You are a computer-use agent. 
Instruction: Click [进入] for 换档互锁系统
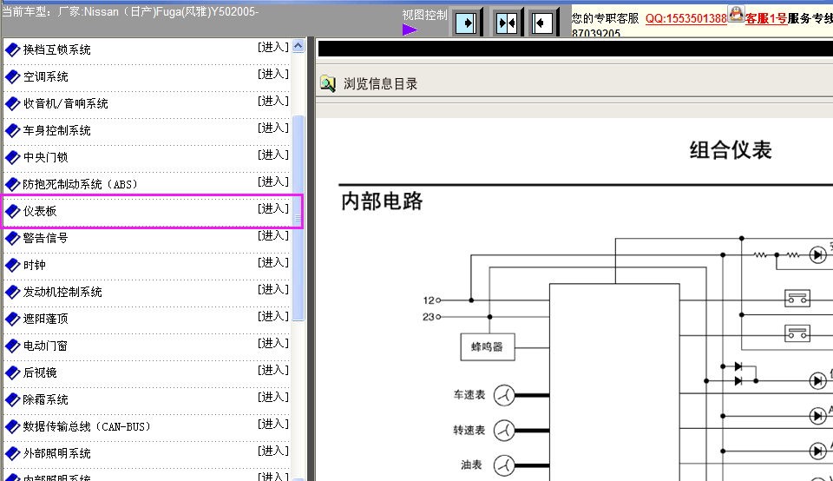(273, 47)
